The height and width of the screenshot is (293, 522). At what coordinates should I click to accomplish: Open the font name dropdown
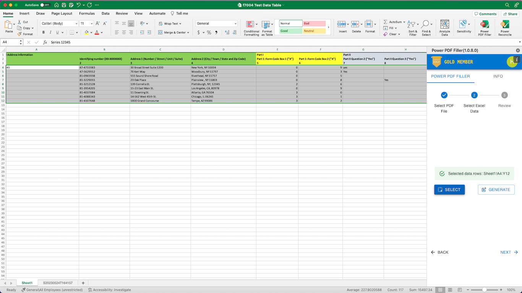[x=58, y=23]
